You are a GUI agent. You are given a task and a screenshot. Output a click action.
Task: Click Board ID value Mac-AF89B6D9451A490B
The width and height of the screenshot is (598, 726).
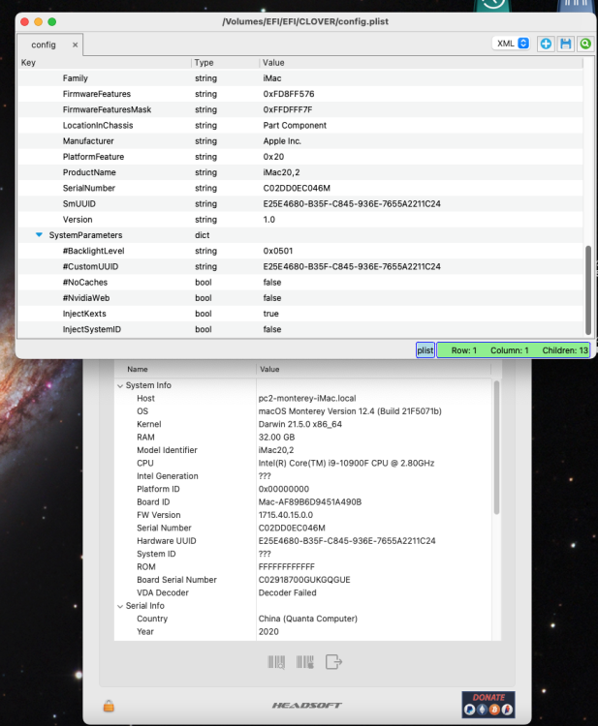pos(310,501)
